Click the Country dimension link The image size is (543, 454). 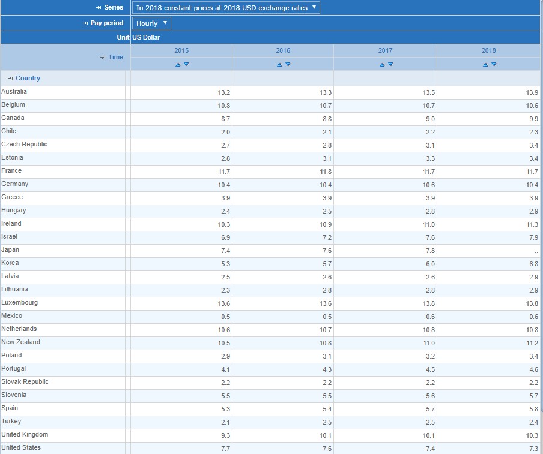pos(28,79)
